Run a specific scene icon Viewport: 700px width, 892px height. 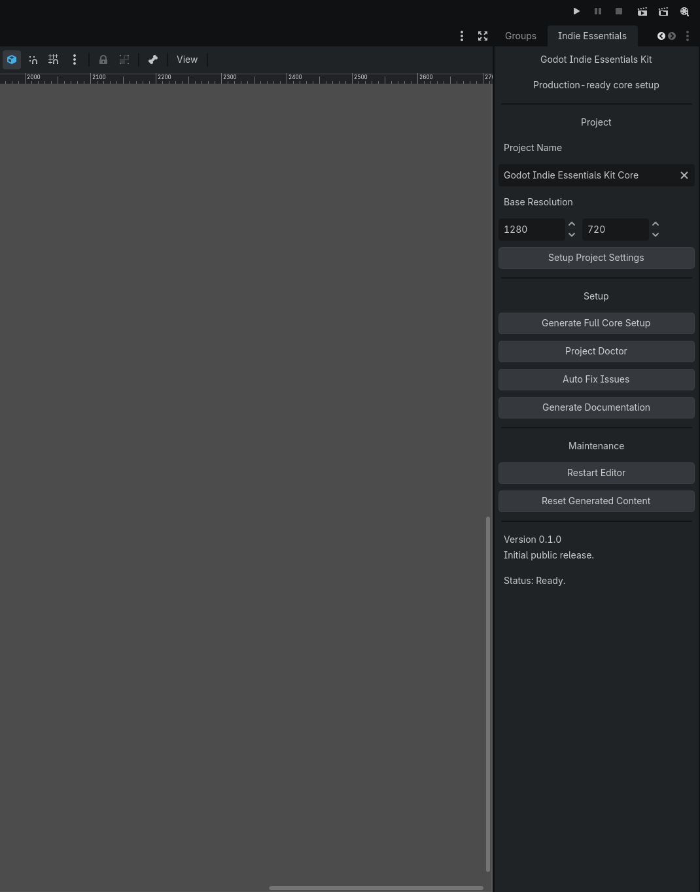[663, 11]
